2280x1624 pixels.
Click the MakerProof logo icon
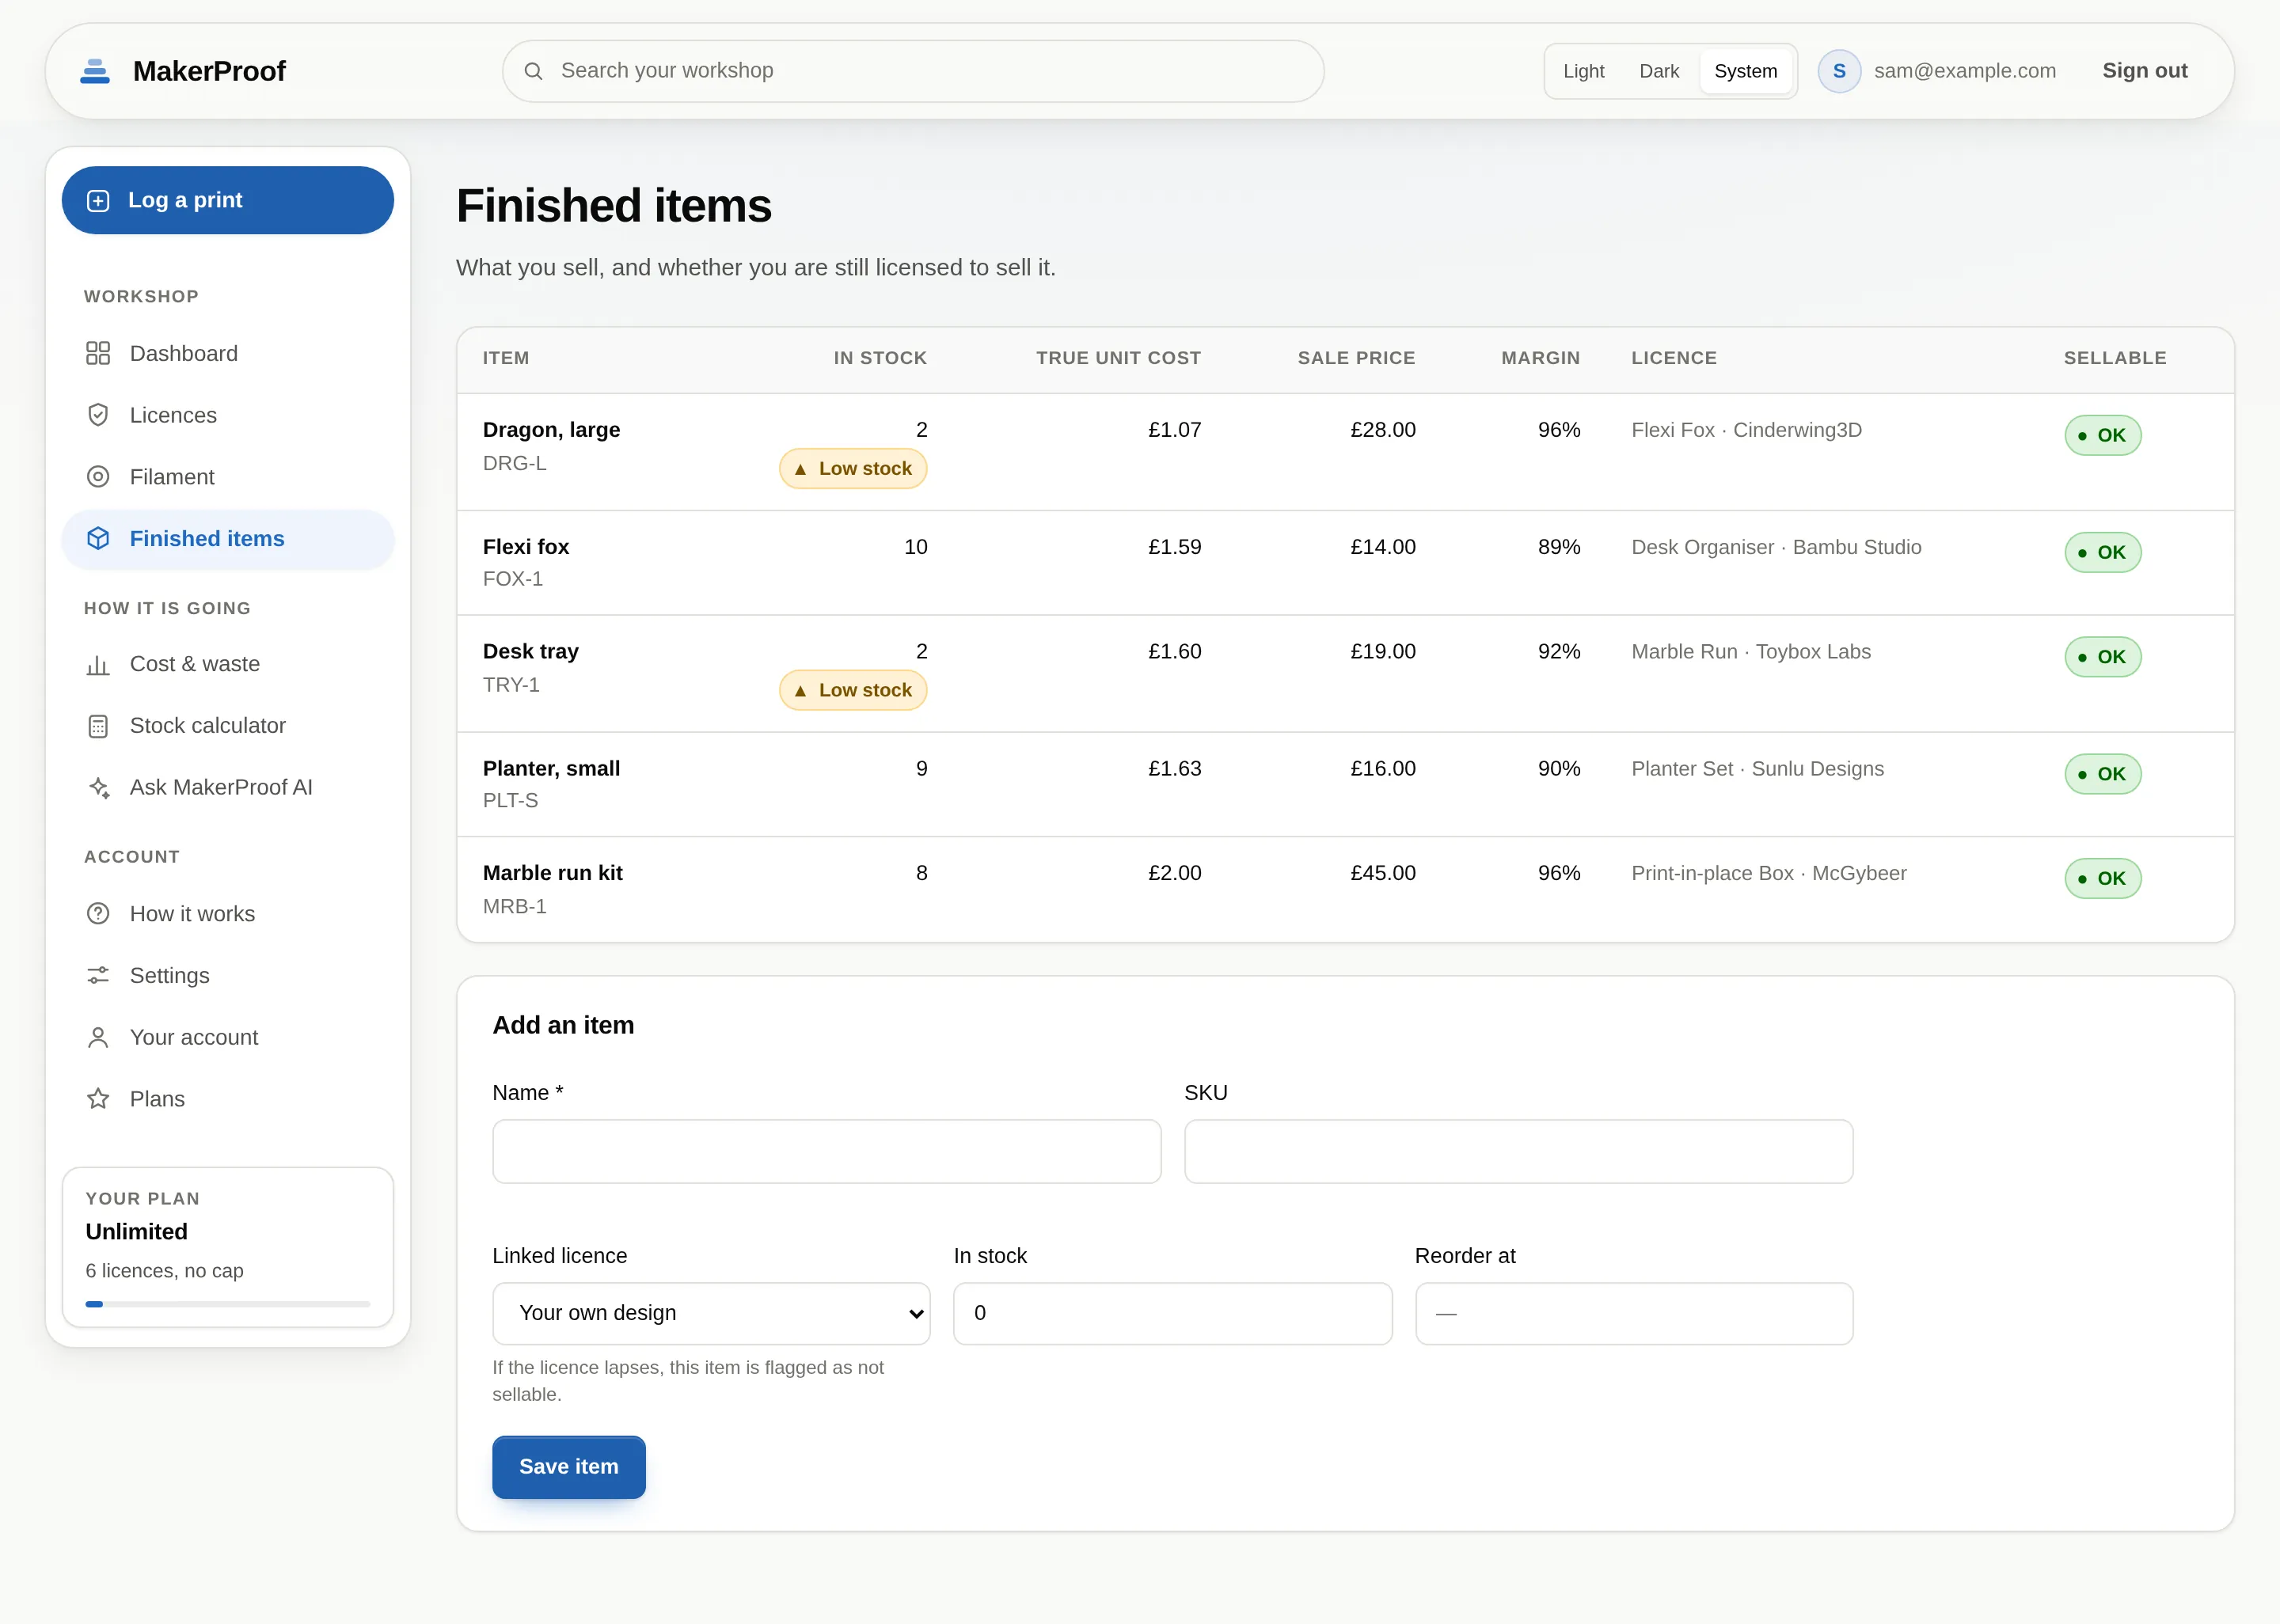point(95,71)
